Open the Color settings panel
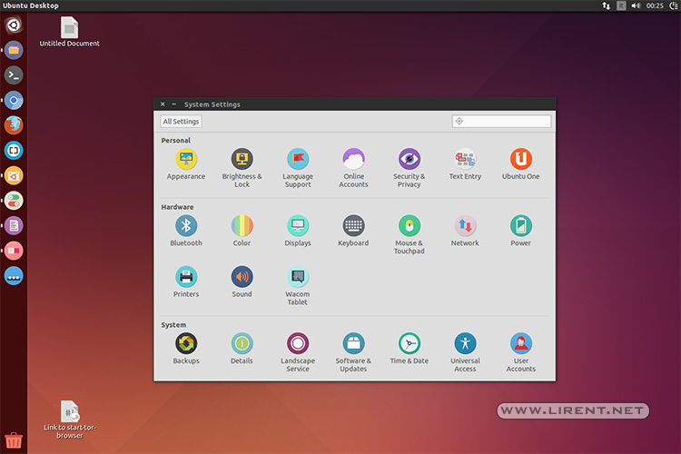The image size is (681, 454). point(242,232)
